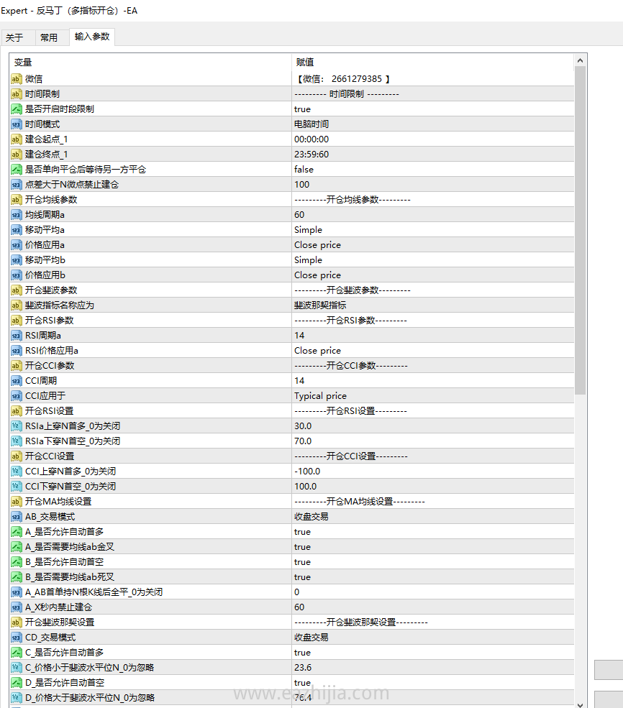Image resolution: width=623 pixels, height=708 pixels.
Task: Click the string icon beside 建仓起点_1
Action: point(17,139)
